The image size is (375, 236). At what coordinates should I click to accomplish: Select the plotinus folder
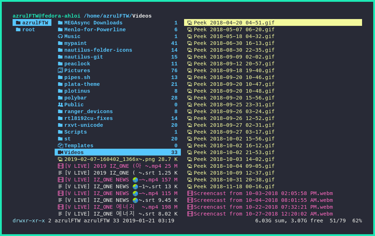point(118,91)
